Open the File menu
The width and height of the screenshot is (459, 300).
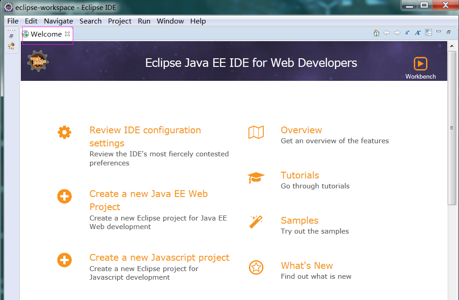[12, 21]
